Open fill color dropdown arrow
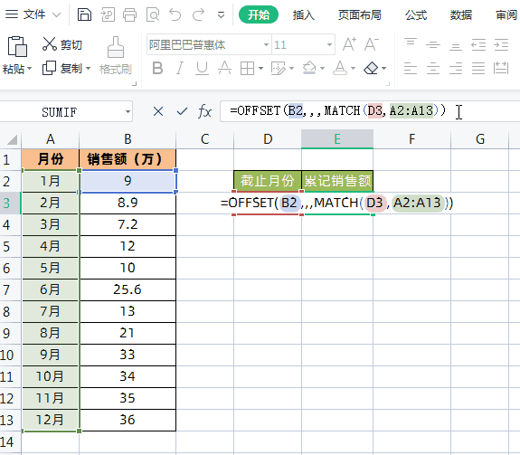 tap(322, 69)
